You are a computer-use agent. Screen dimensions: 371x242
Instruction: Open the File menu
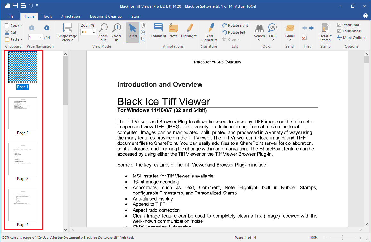click(10, 16)
